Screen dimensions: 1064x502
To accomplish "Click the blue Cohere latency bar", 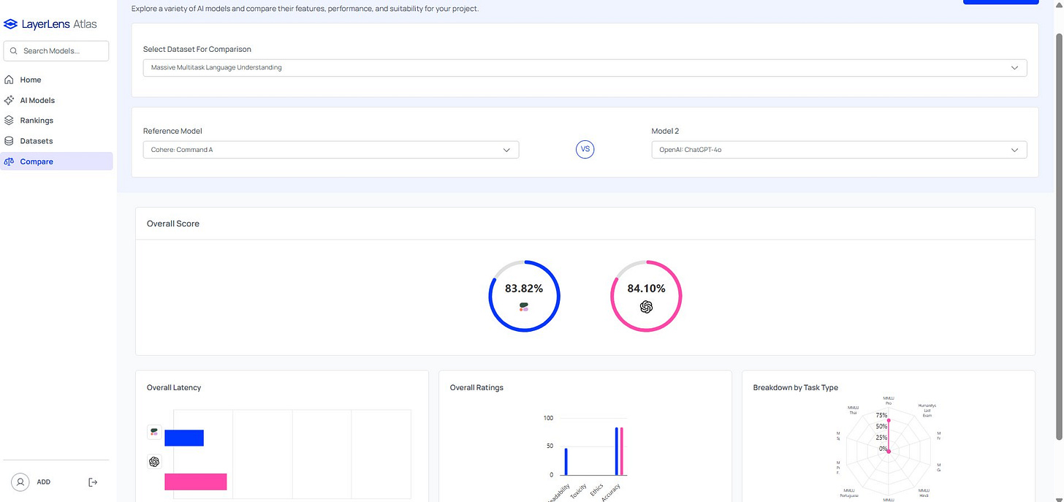I will click(184, 438).
